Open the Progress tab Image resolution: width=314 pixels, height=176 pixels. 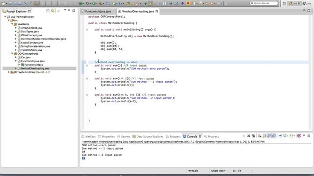click(211, 136)
